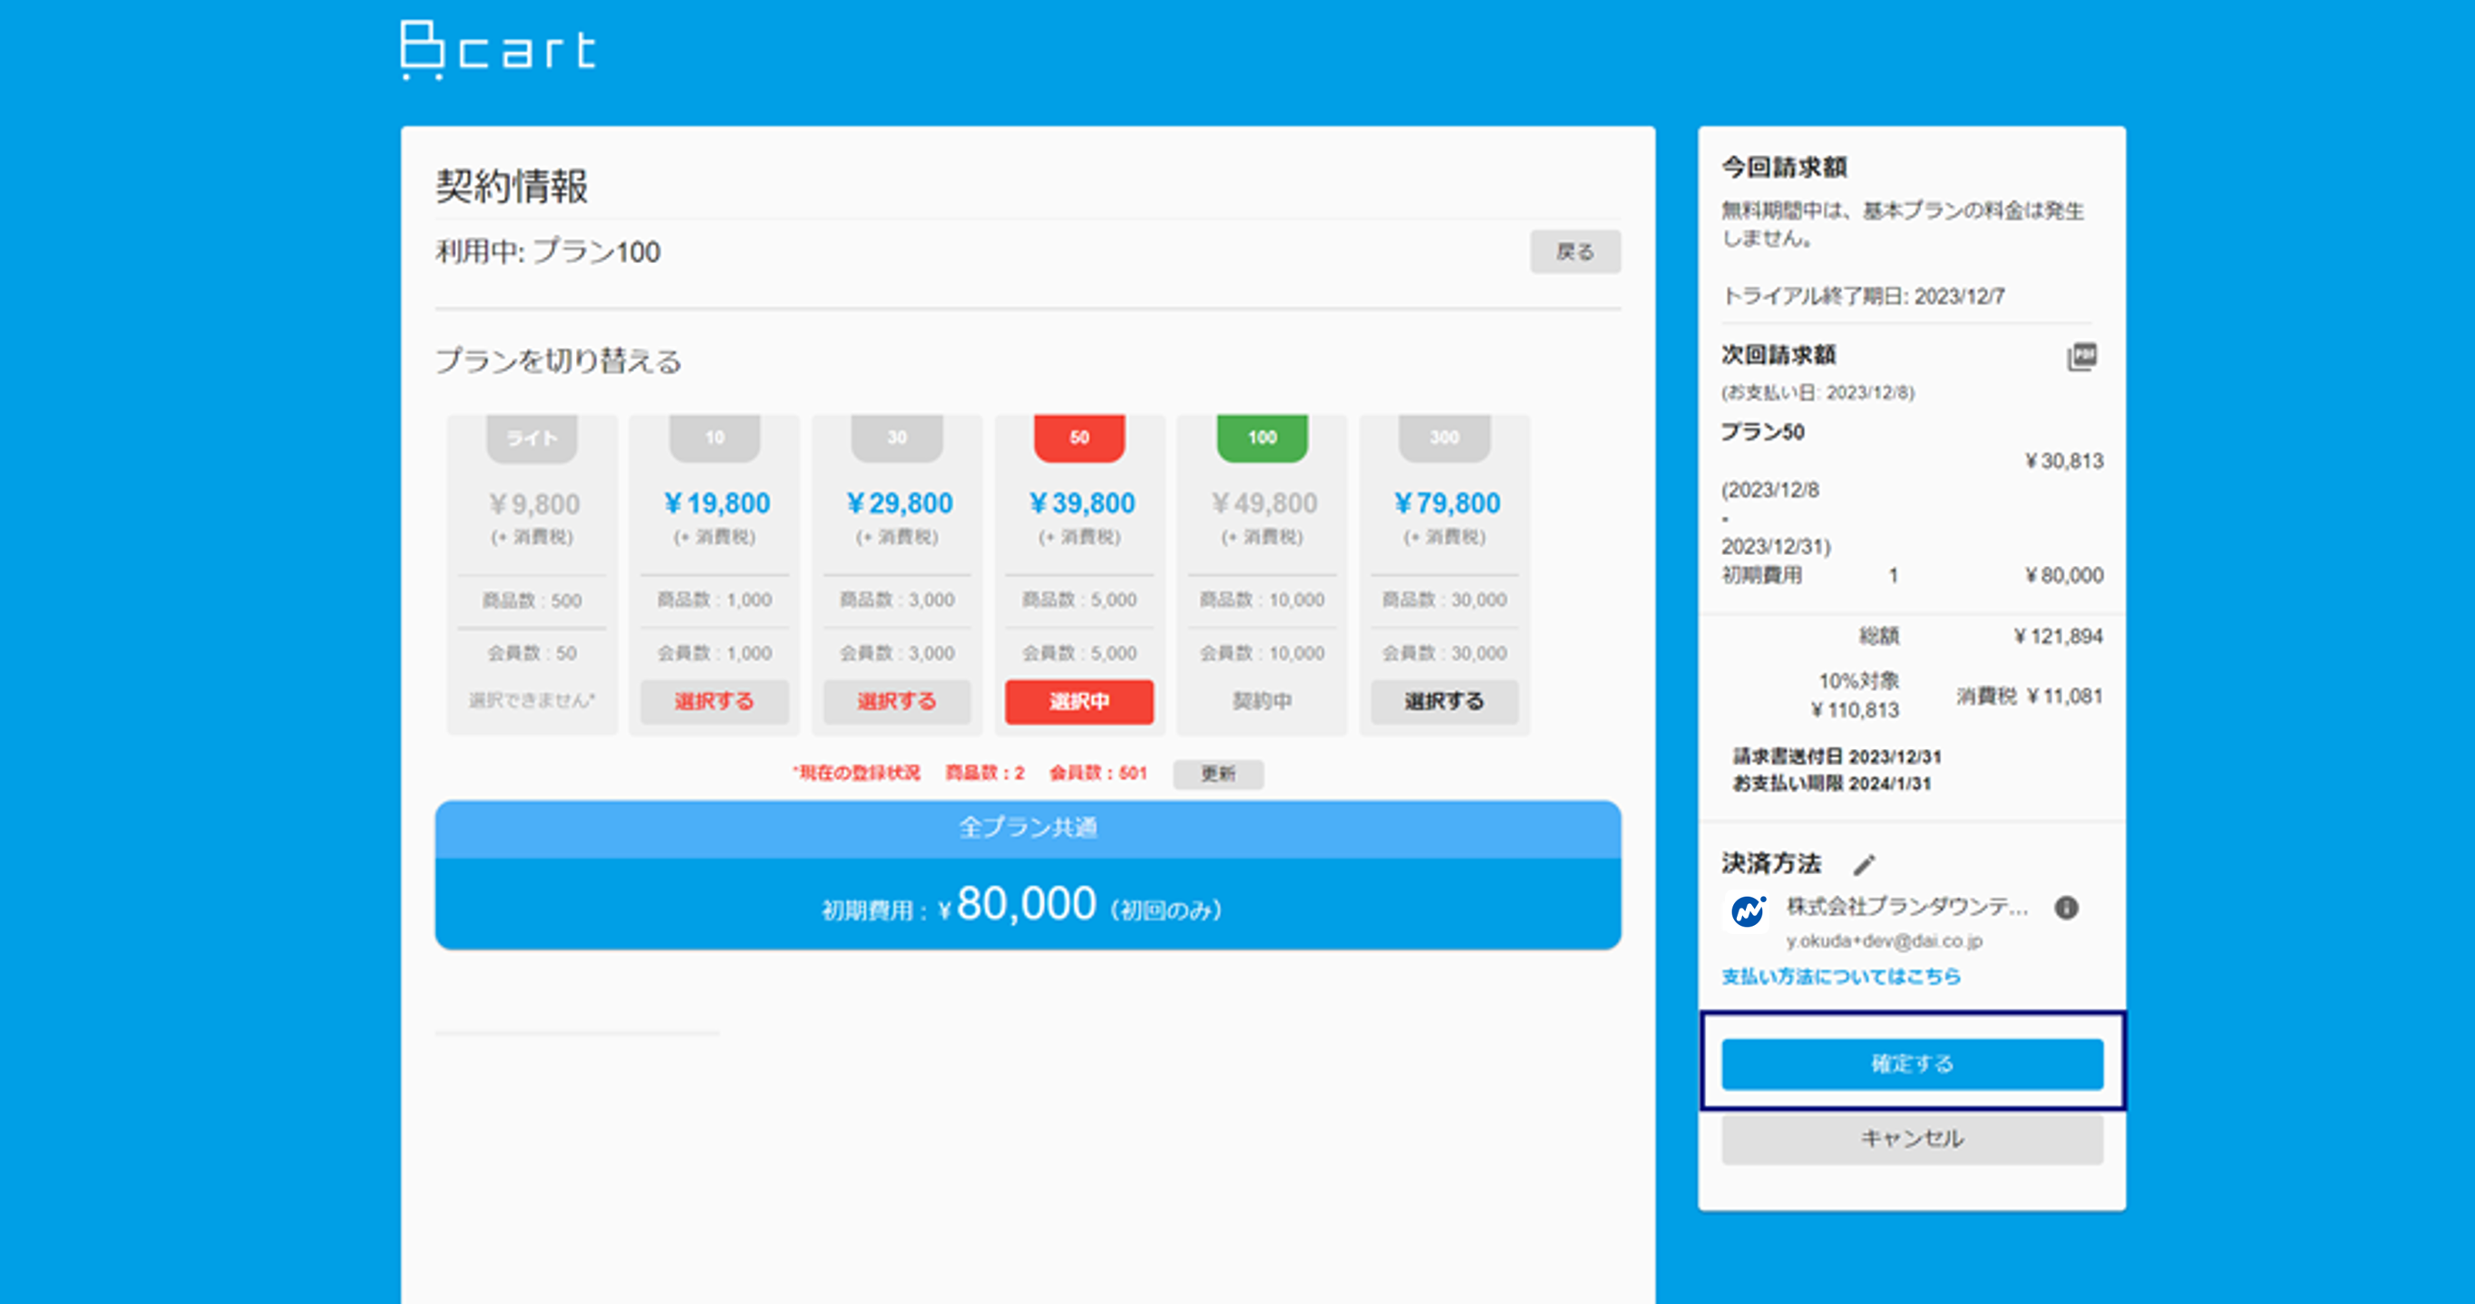Click the ¥9,800 plan price
The image size is (2475, 1304).
[534, 504]
